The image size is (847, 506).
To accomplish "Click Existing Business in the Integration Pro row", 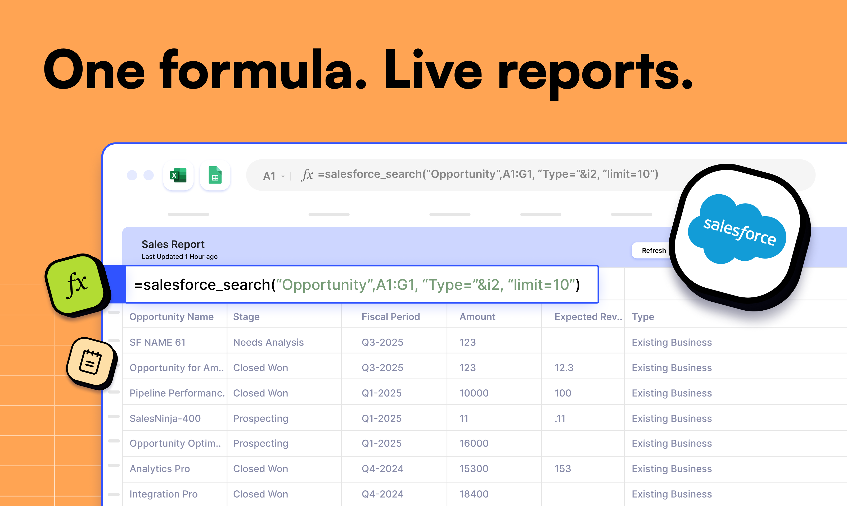I will 672,494.
